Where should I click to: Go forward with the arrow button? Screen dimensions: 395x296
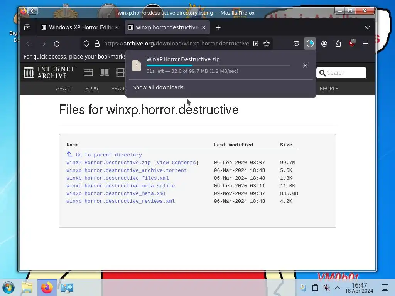43,44
